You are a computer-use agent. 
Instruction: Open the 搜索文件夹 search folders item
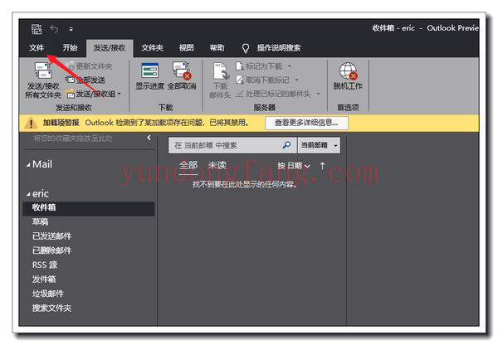click(x=51, y=309)
